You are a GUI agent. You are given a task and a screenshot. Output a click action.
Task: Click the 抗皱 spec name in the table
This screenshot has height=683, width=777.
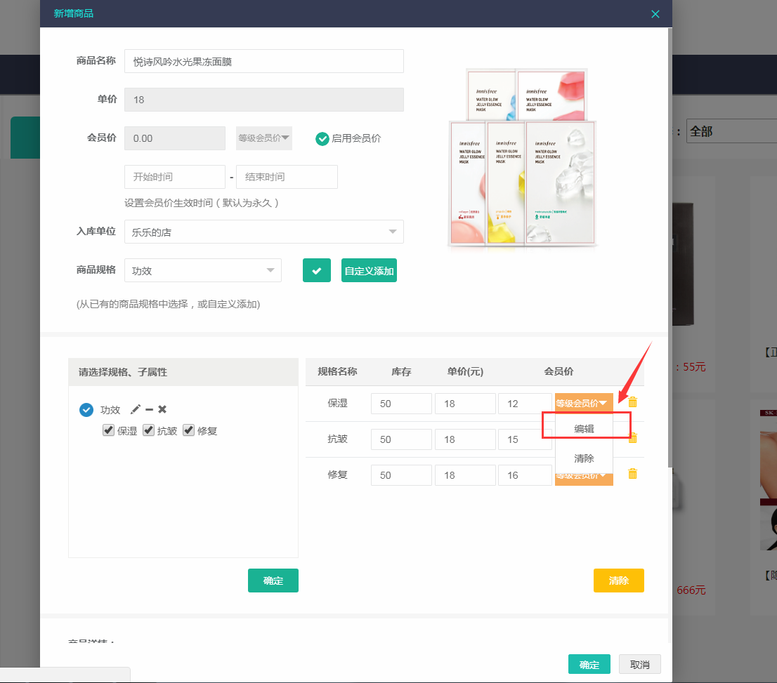pyautogui.click(x=337, y=439)
